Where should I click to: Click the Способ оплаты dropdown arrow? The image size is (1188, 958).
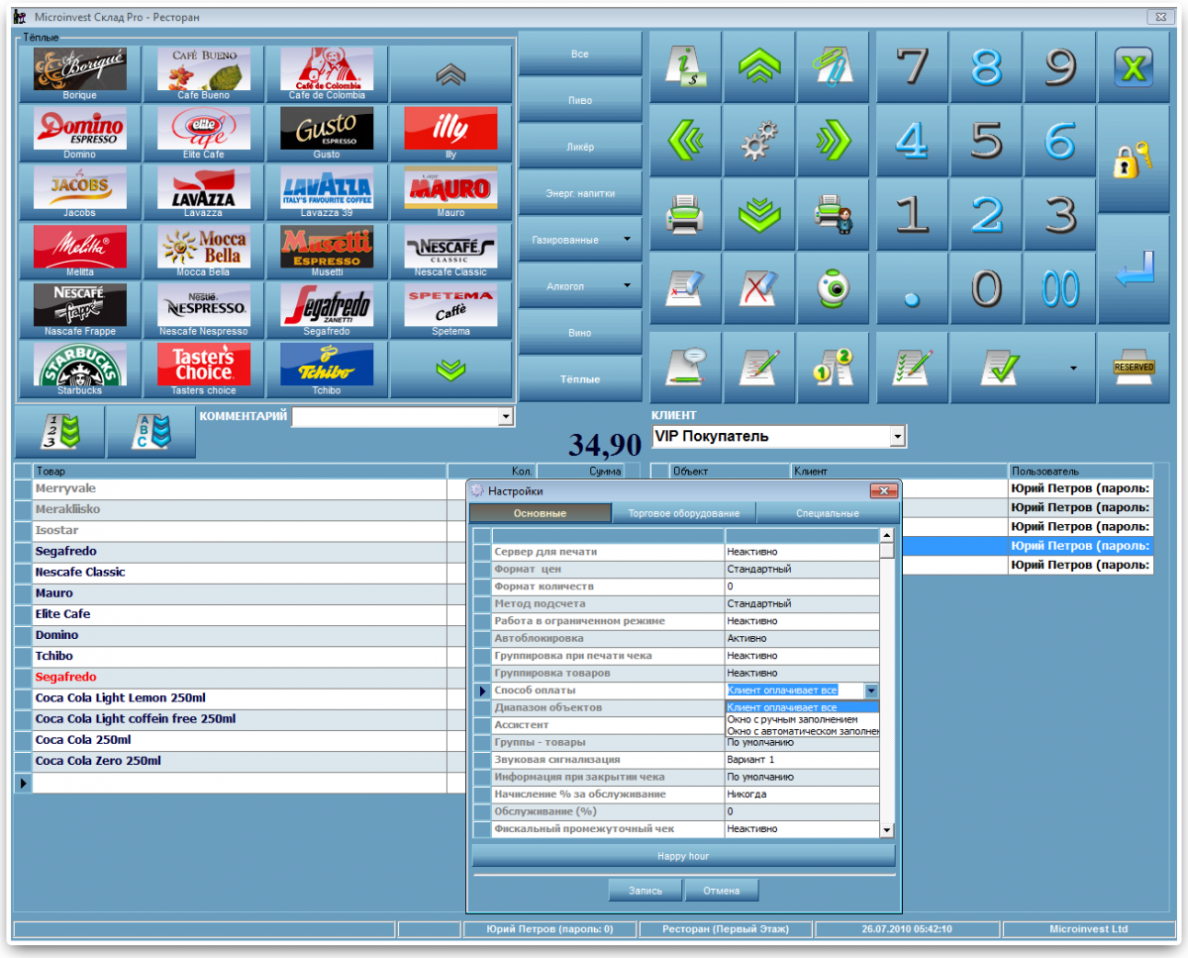click(871, 691)
